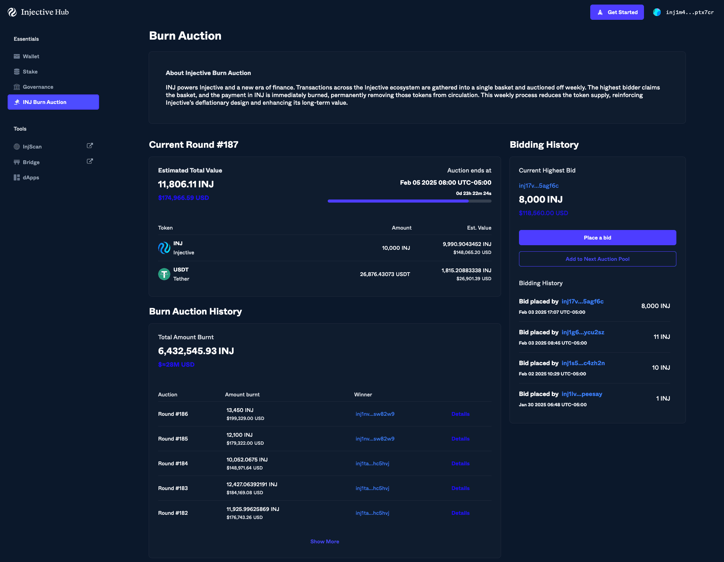Viewport: 724px width, 562px height.
Task: Click the 10,000 INJ amount cell
Action: point(396,248)
